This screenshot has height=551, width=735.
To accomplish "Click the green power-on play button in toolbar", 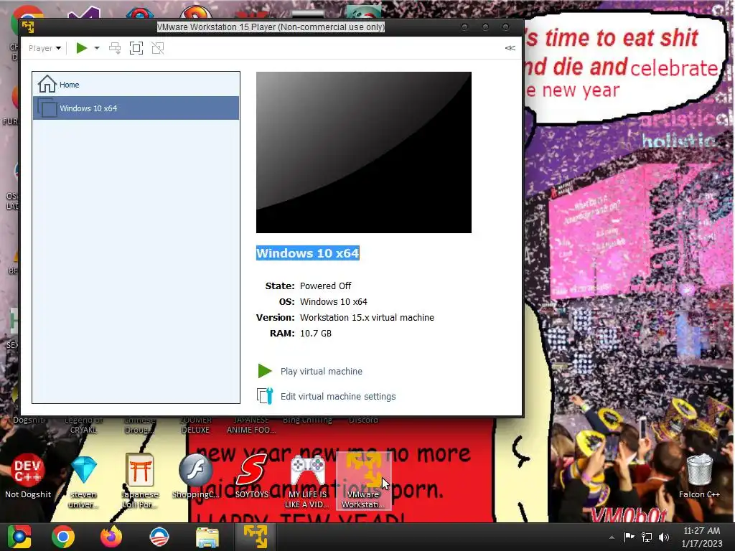I will click(82, 48).
